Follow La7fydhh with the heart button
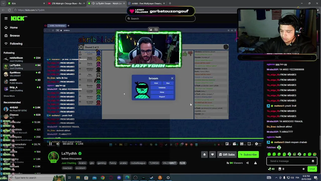Viewport: 321px width, 181px height. pos(212,155)
